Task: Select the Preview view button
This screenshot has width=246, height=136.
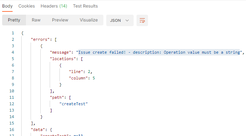Action: 60,20
